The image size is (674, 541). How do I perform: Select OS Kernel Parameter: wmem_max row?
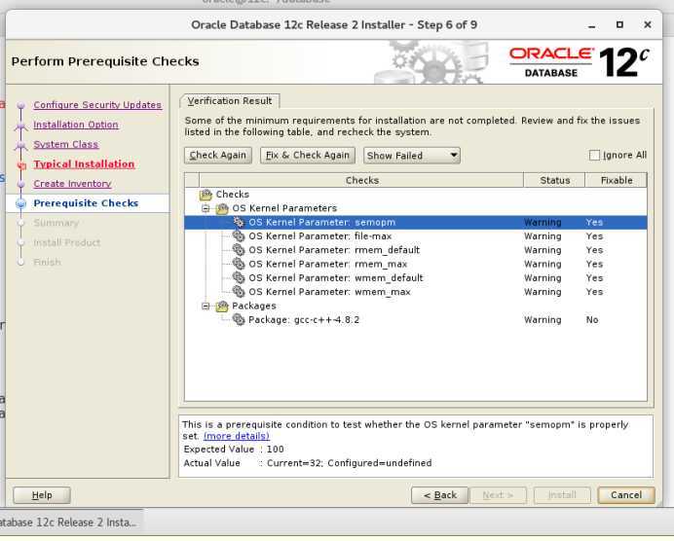[416, 292]
